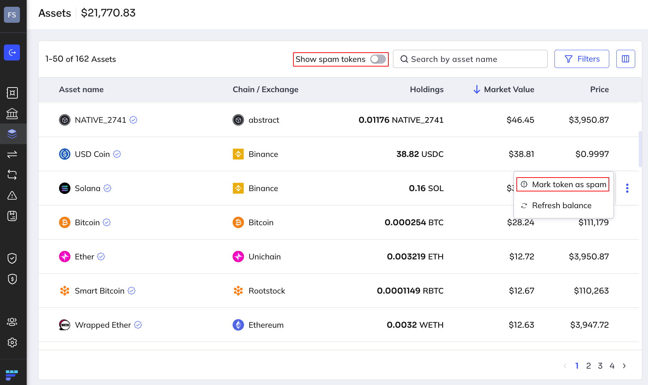Click the next page arrow
Image resolution: width=648 pixels, height=385 pixels.
point(624,366)
